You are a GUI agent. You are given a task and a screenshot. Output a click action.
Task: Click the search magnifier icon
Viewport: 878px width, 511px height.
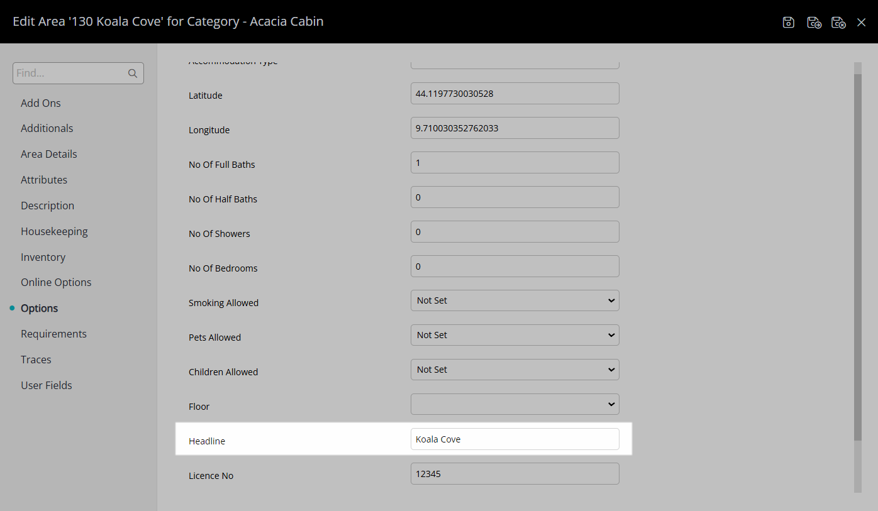[133, 73]
